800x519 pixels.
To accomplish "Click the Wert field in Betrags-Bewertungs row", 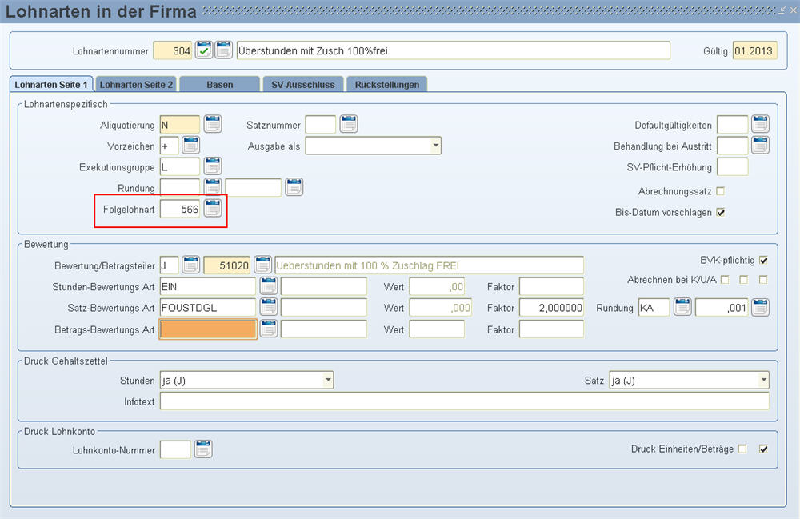I will point(438,329).
